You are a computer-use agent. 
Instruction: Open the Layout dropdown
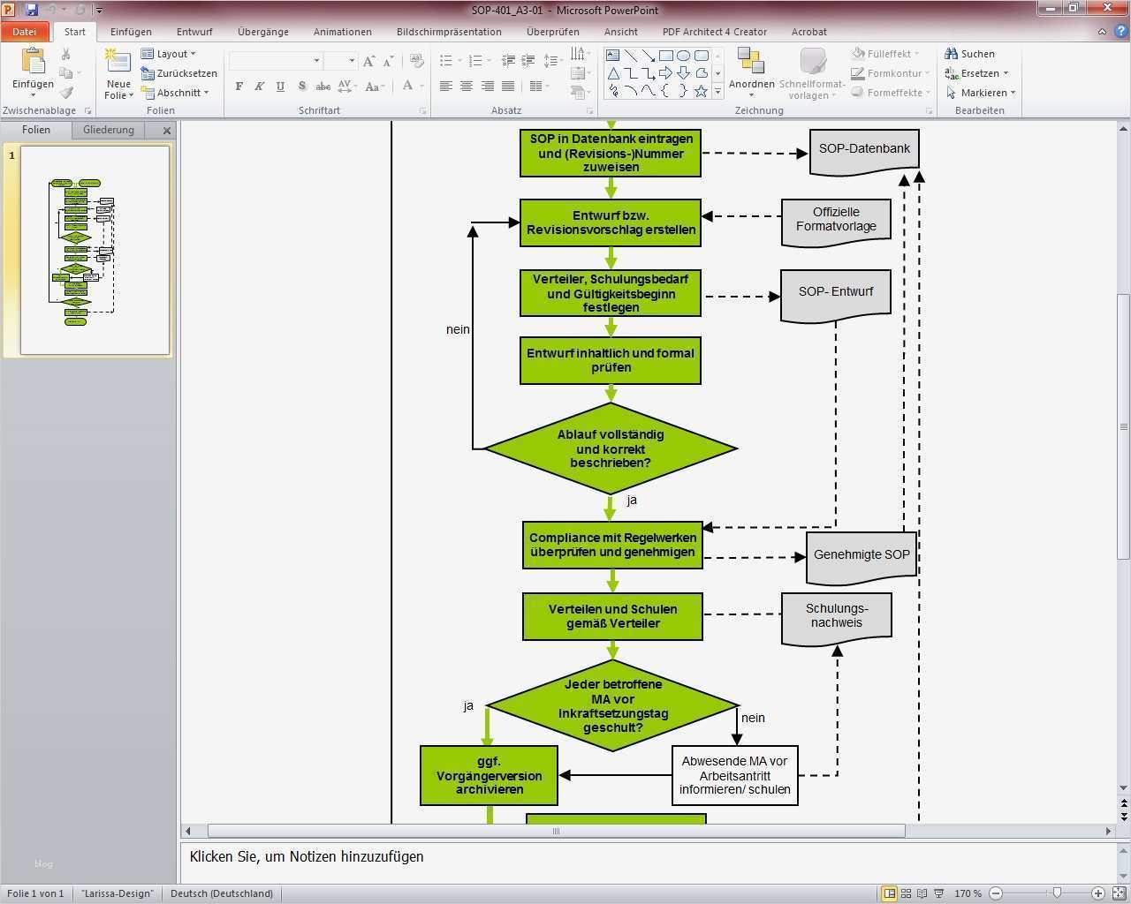pos(171,54)
